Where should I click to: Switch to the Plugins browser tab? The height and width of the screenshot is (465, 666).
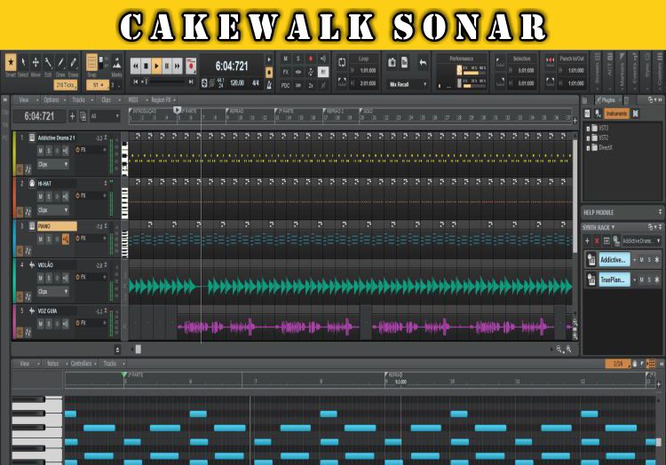[x=607, y=100]
